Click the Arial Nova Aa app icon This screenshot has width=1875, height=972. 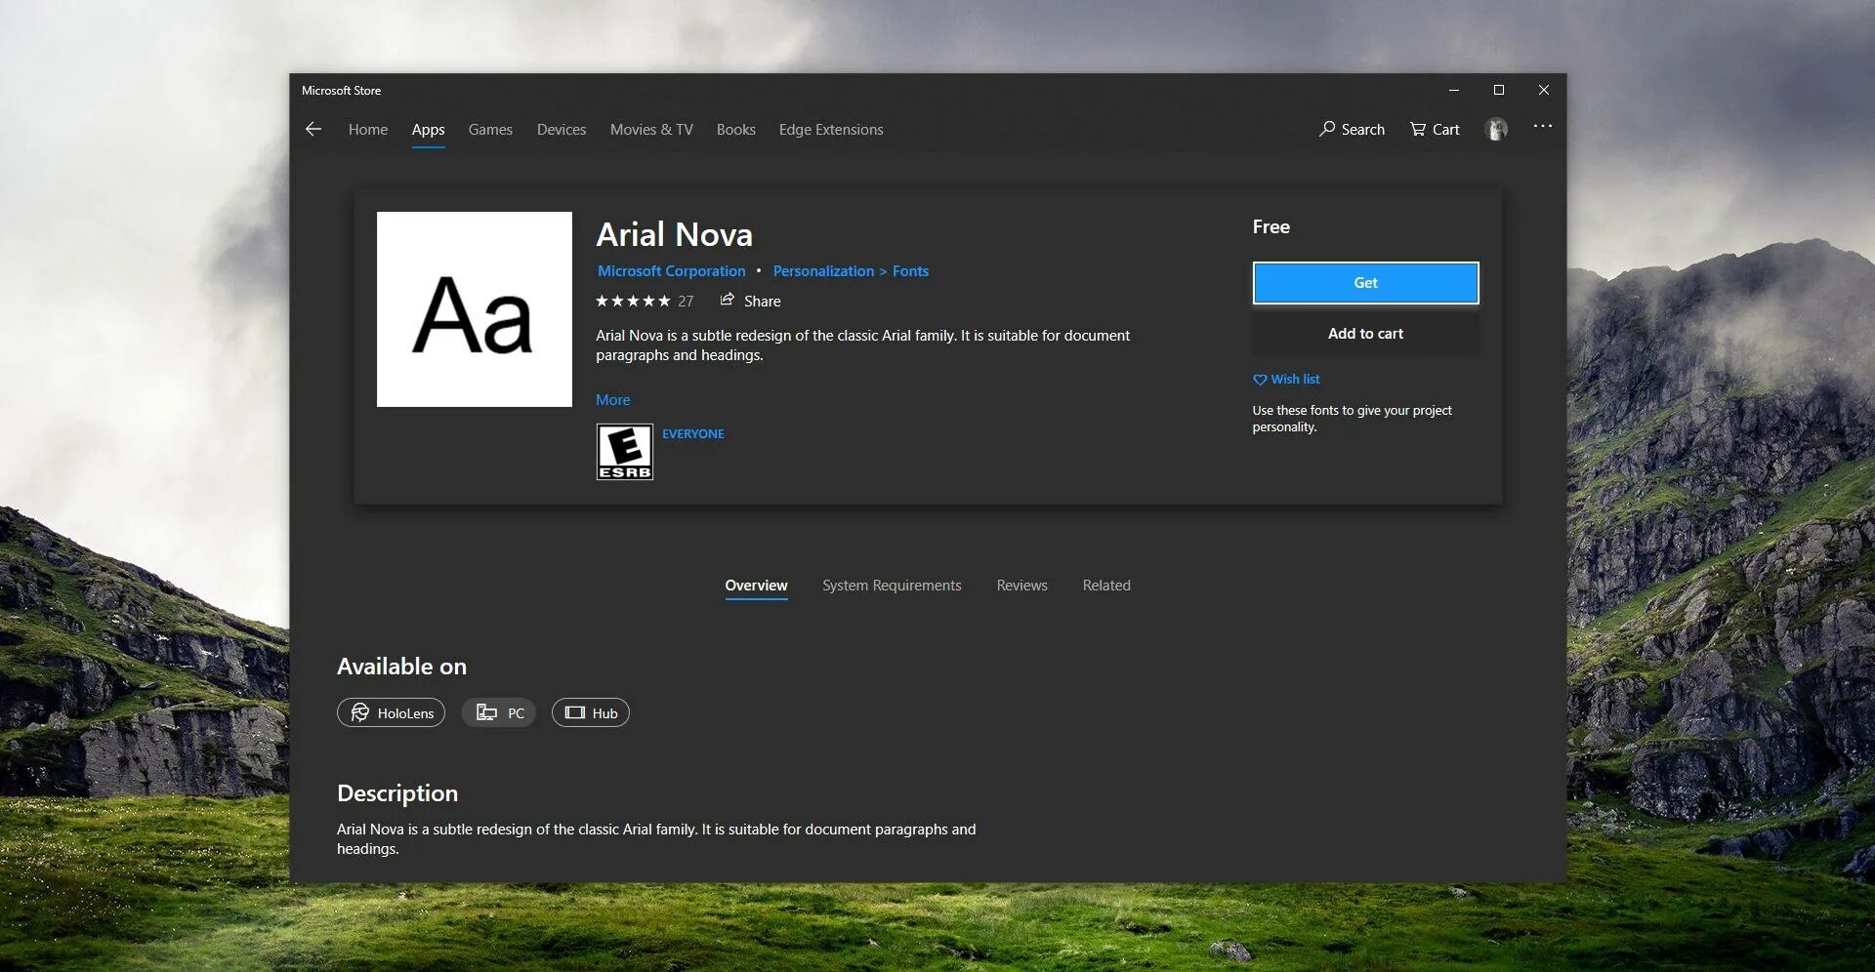[x=475, y=309]
